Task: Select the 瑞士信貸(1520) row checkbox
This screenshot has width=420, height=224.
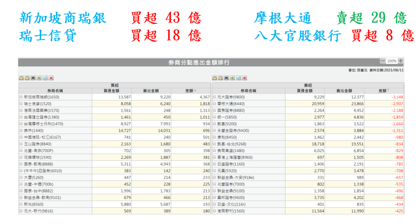Action: tap(21, 104)
